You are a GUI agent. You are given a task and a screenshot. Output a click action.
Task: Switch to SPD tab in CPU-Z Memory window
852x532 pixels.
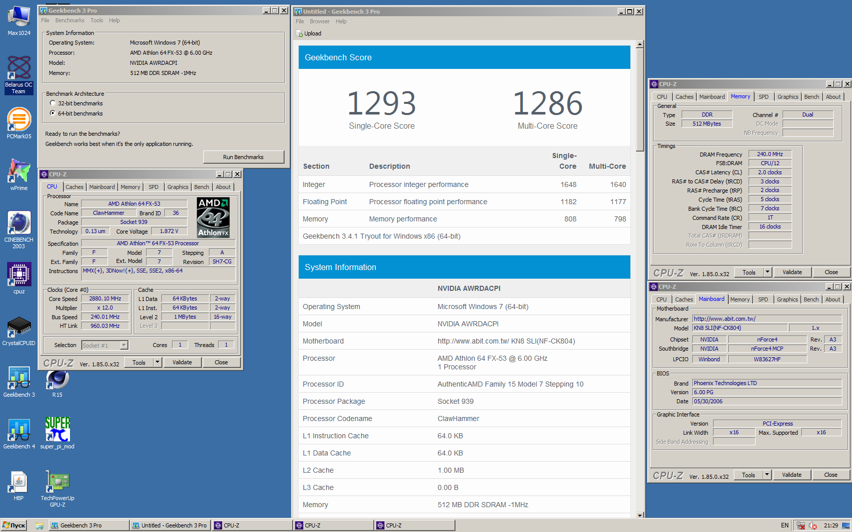tap(763, 97)
